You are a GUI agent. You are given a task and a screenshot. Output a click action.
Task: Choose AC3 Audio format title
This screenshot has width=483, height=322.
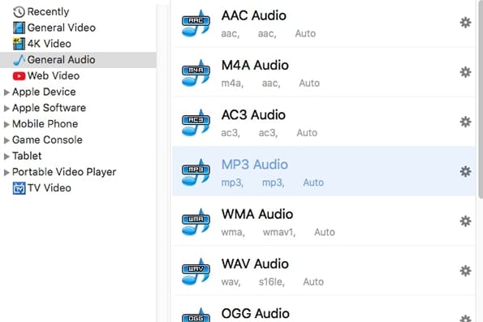click(253, 115)
